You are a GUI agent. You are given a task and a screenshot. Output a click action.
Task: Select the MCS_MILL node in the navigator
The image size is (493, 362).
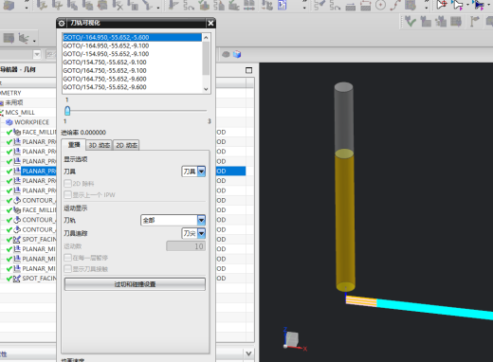pyautogui.click(x=20, y=113)
